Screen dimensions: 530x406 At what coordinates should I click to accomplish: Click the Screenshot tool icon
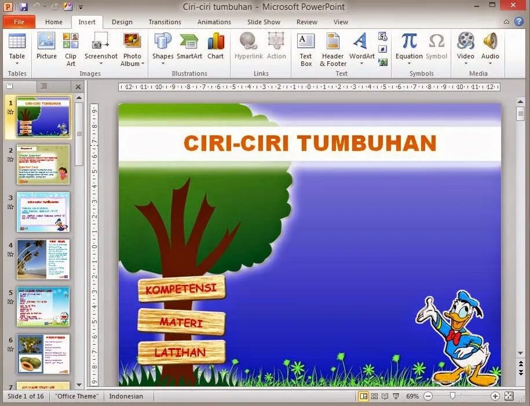click(100, 40)
